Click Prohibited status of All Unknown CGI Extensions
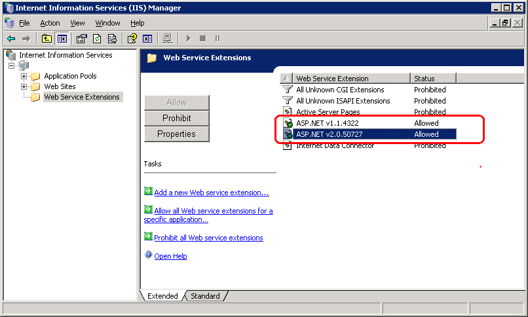Image resolution: width=528 pixels, height=317 pixels. pyautogui.click(x=430, y=90)
